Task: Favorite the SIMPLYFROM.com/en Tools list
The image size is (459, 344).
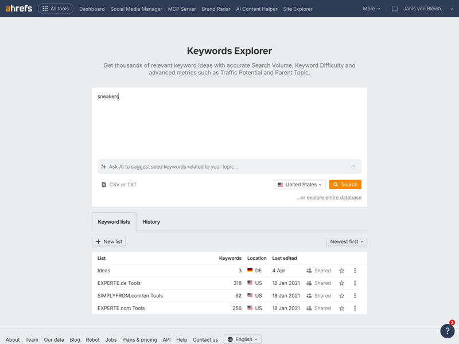Action: (x=341, y=296)
